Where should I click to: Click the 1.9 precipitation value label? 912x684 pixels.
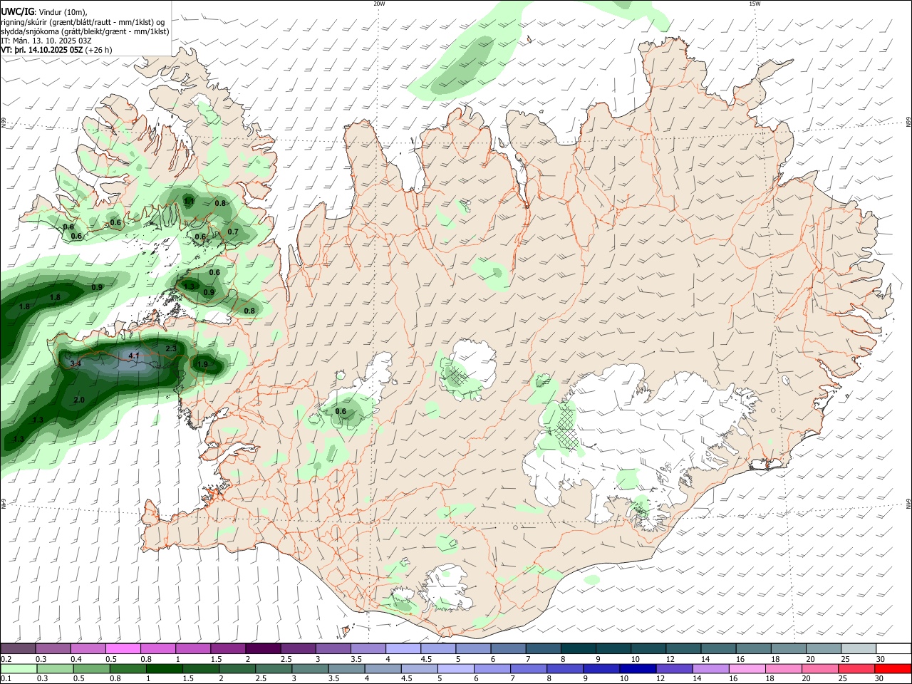point(202,365)
